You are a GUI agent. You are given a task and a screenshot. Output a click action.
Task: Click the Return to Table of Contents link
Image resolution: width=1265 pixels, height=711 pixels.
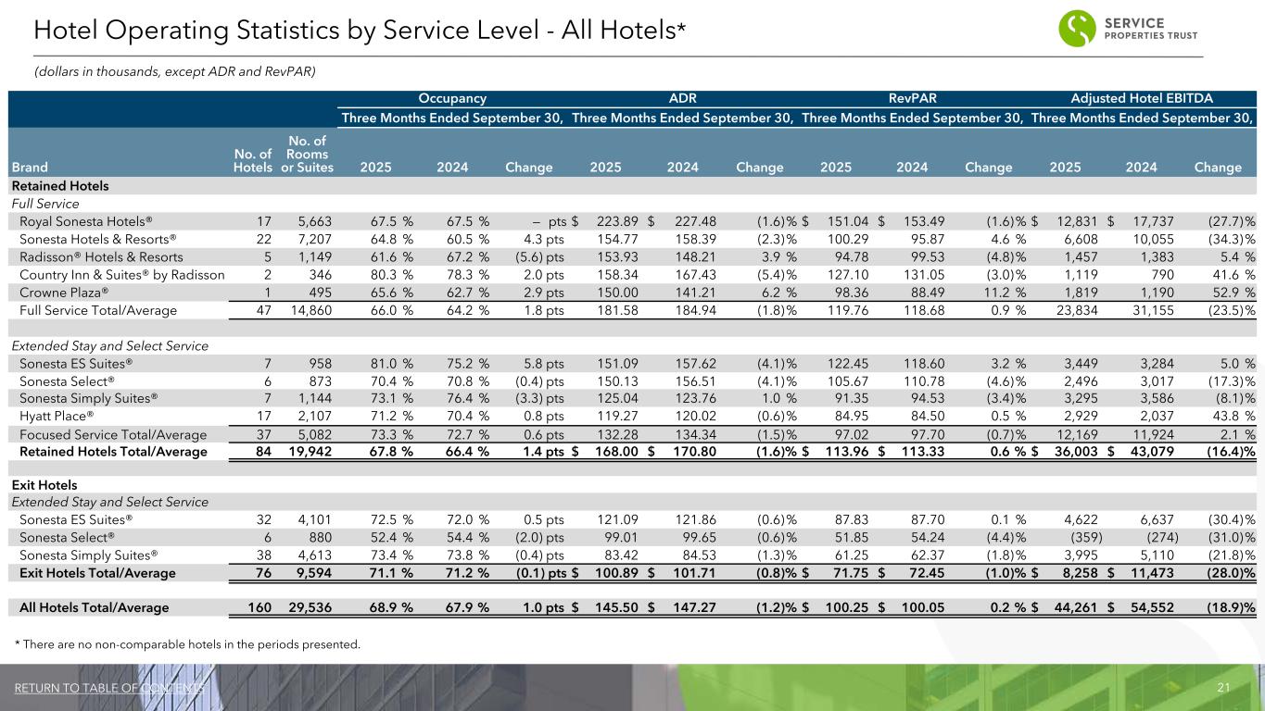(108, 688)
